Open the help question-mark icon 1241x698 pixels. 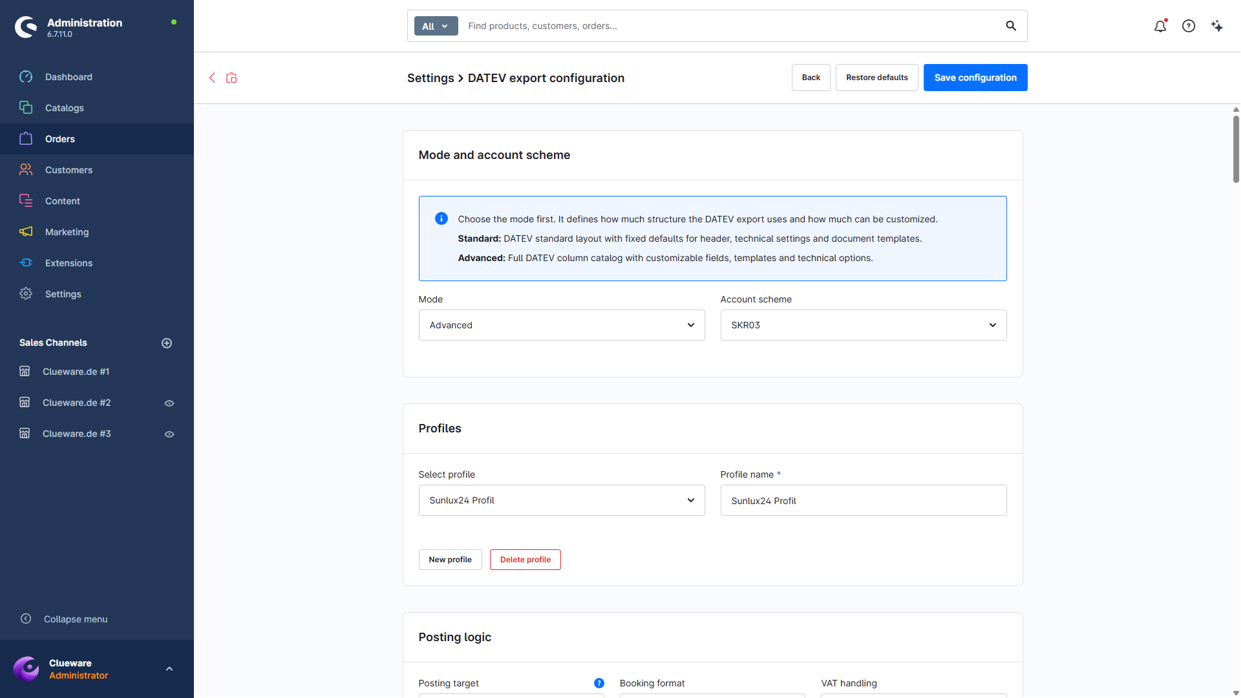[x=1189, y=26]
